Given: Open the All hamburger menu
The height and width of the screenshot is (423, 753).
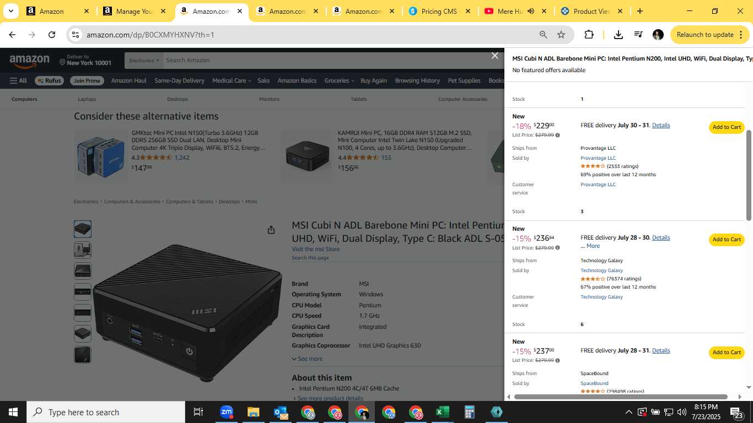Looking at the screenshot, I should coord(18,80).
